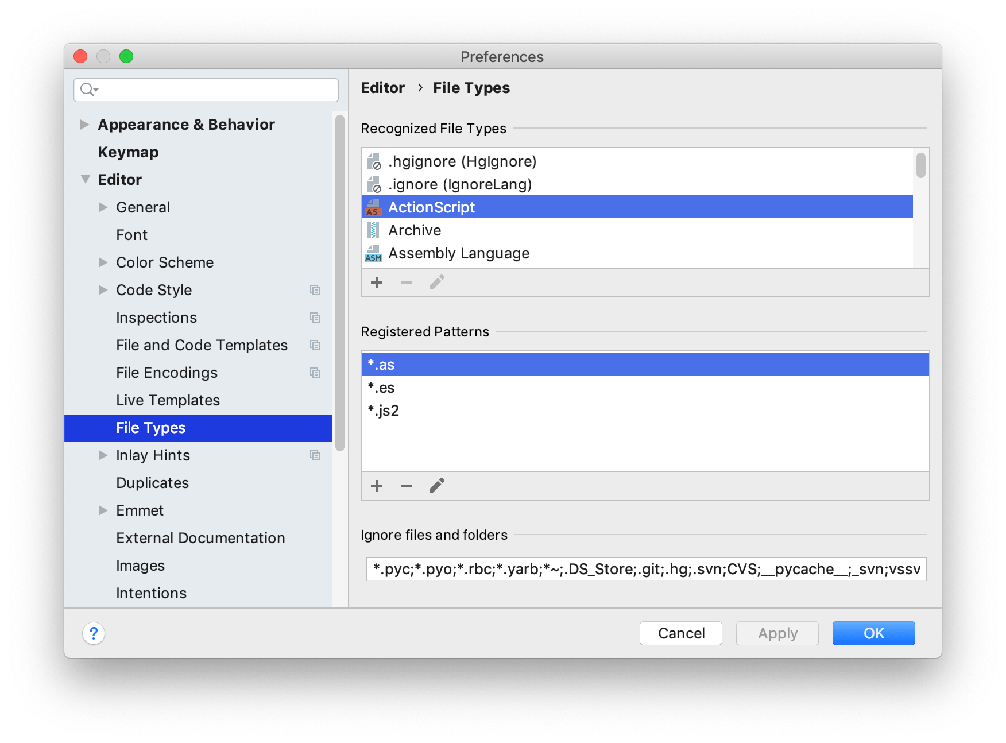This screenshot has width=1006, height=743.
Task: Click the ActionScript file type icon
Action: pyautogui.click(x=373, y=207)
